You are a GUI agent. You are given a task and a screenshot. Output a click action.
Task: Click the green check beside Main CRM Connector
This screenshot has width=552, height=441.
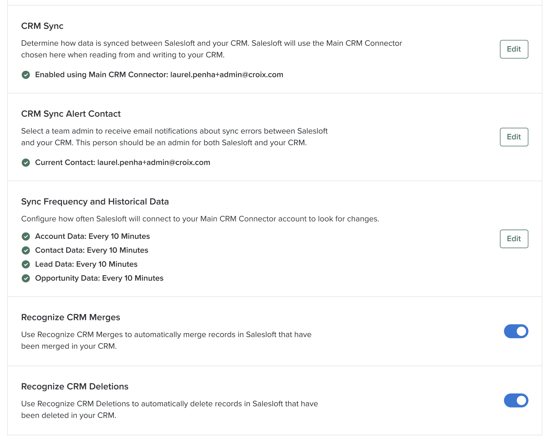pyautogui.click(x=26, y=75)
